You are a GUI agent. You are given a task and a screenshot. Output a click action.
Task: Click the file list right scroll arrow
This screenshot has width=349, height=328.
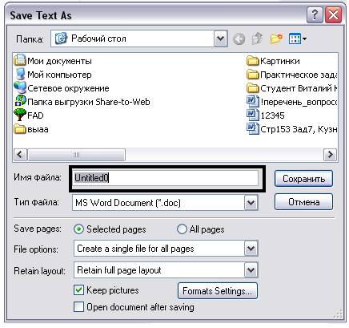point(331,155)
